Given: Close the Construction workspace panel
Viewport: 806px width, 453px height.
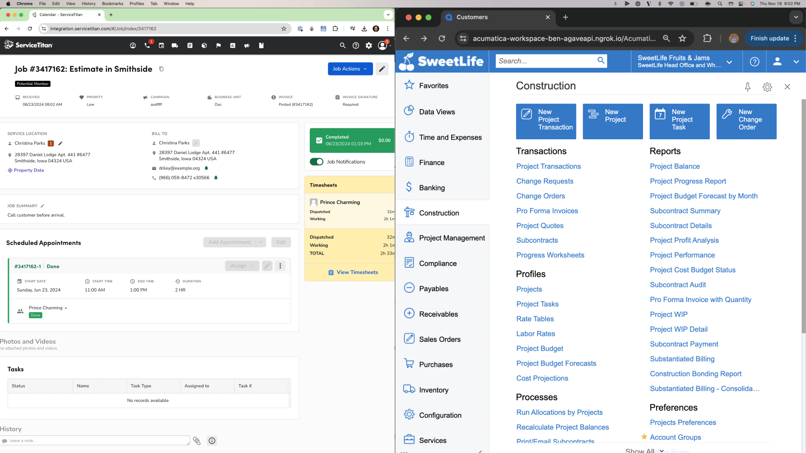Looking at the screenshot, I should click(787, 87).
